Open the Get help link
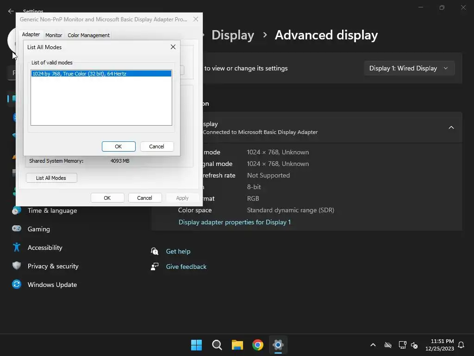 [178, 251]
